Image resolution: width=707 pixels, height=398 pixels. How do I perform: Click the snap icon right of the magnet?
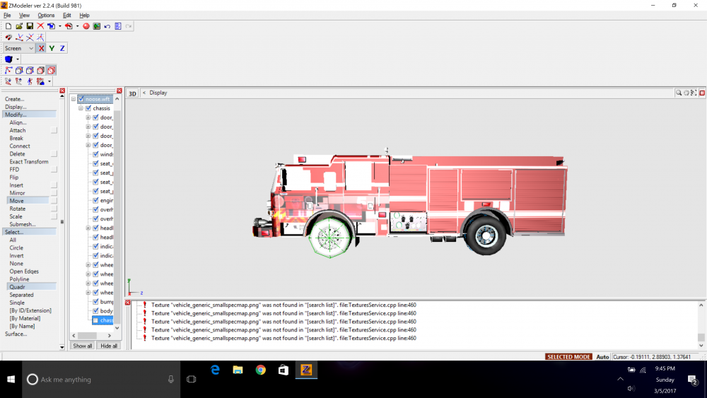pos(19,37)
